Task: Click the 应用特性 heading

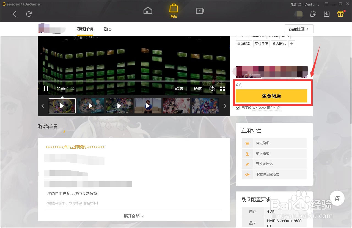Action: pos(251,131)
